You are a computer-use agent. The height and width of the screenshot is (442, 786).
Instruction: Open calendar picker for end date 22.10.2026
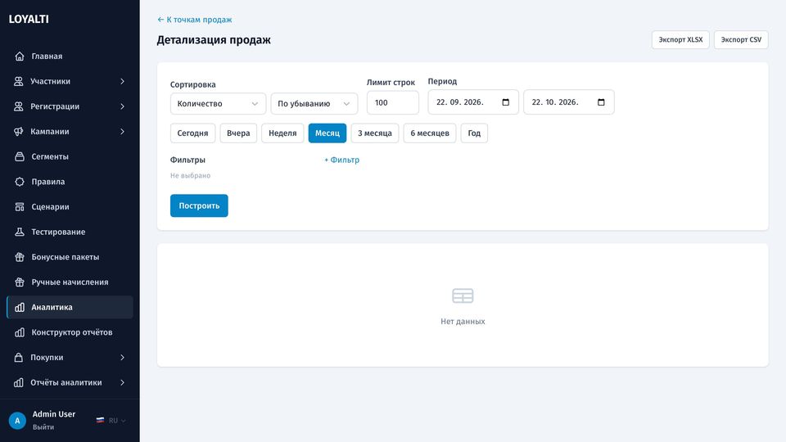(601, 102)
